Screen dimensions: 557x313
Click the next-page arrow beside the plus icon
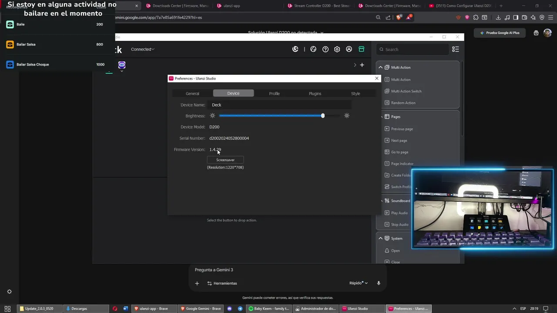355,65
